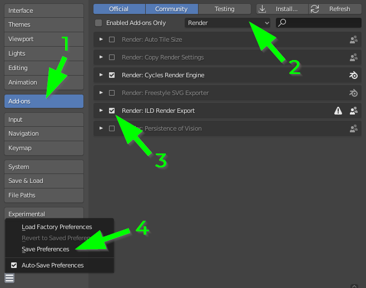The height and width of the screenshot is (288, 366).
Task: Toggle the Official support level filter
Action: point(119,9)
